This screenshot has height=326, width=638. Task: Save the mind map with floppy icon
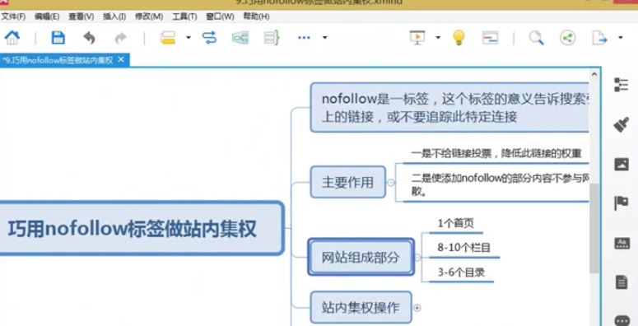point(58,37)
